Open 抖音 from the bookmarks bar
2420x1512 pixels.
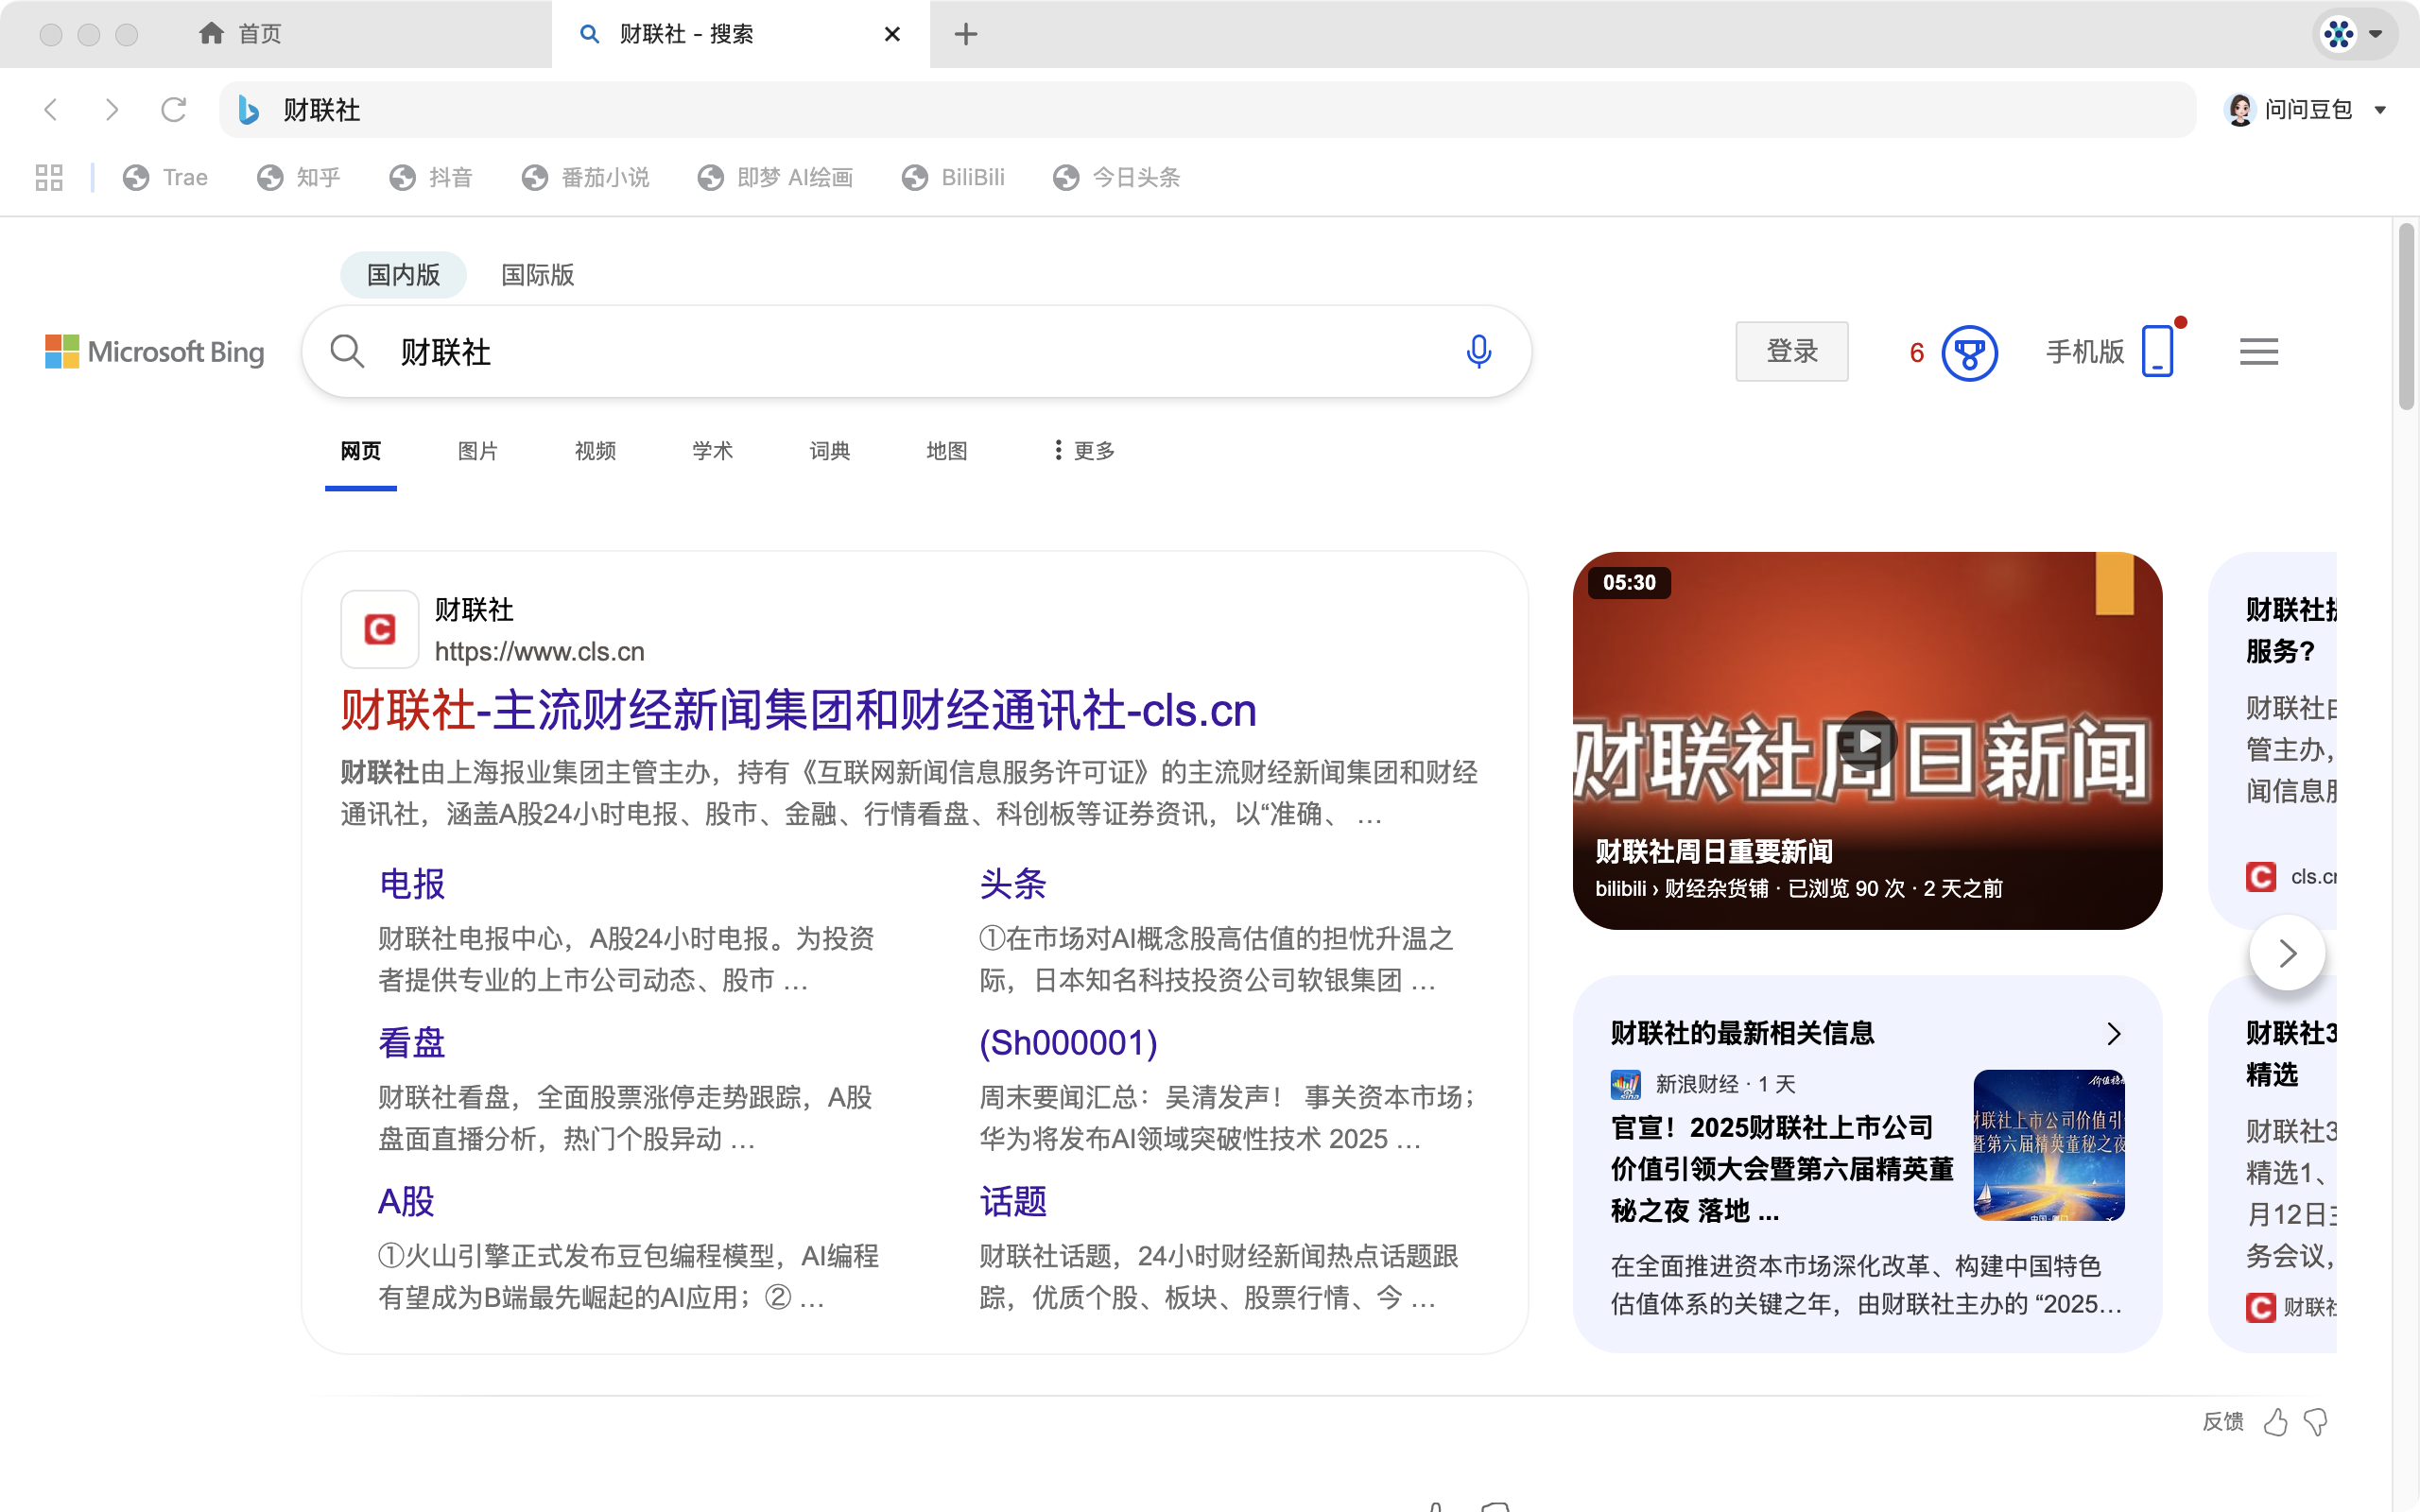point(431,177)
